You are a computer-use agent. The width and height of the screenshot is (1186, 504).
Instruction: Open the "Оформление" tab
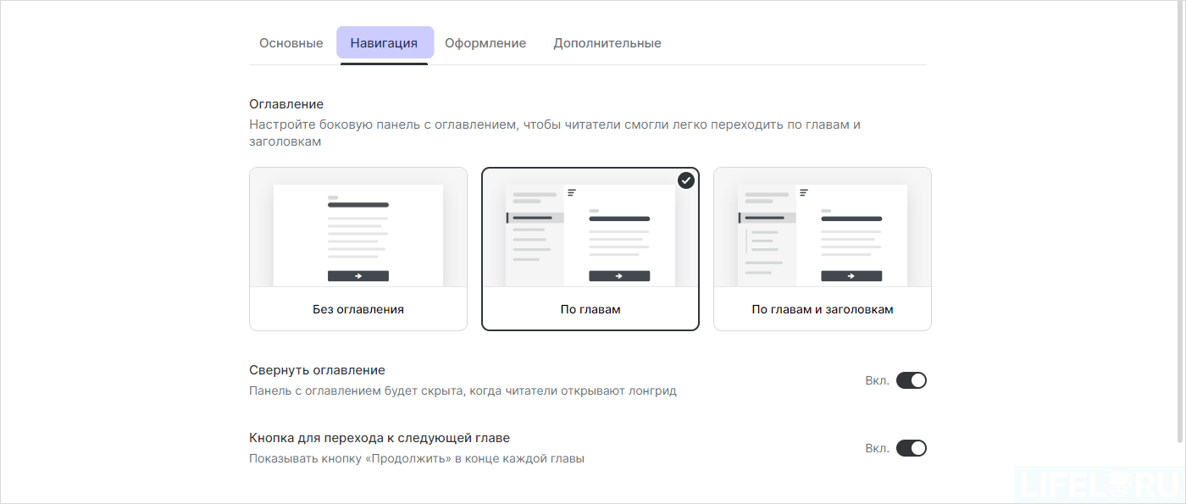[x=485, y=42]
